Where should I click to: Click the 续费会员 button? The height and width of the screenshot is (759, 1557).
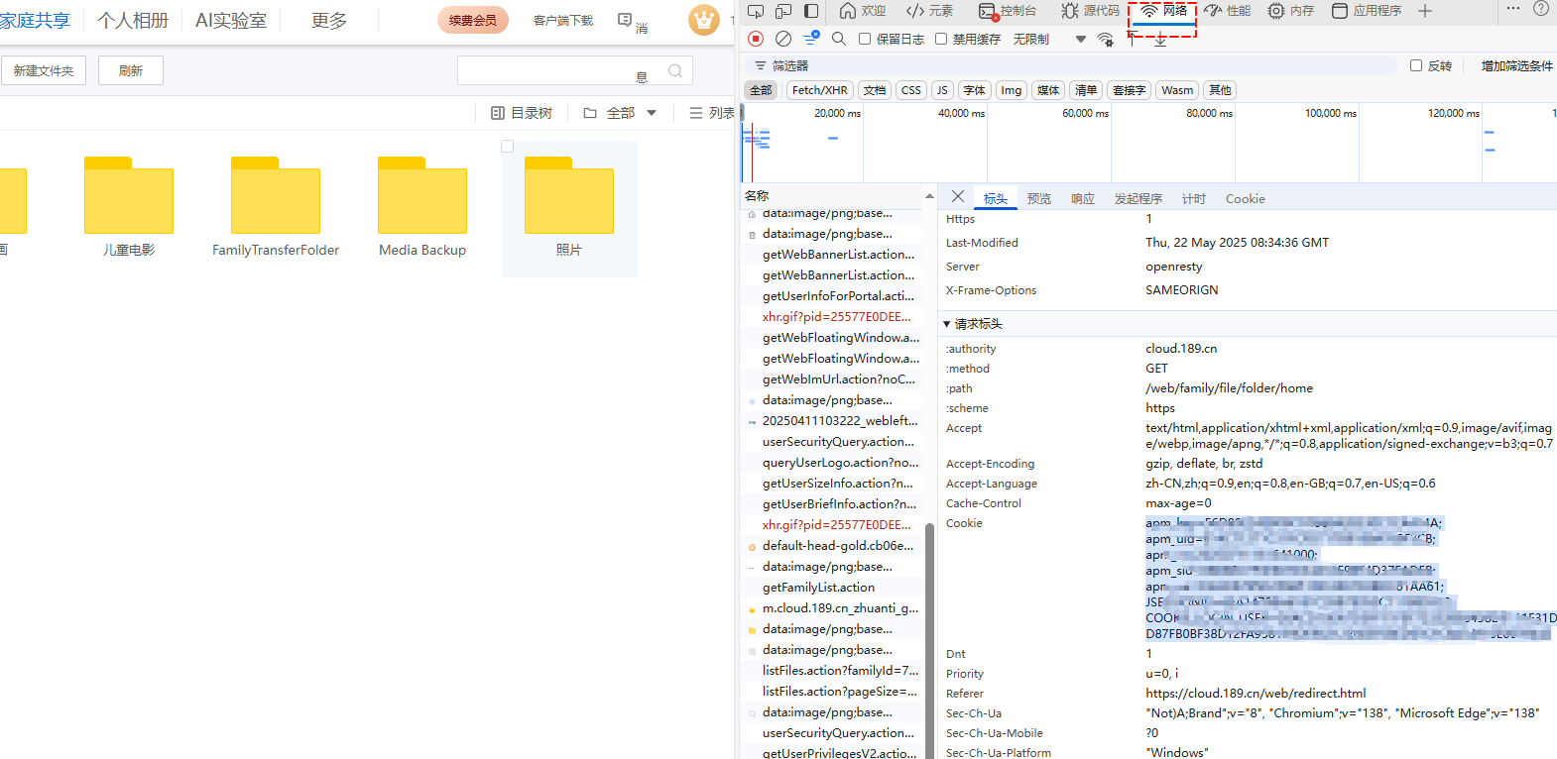pyautogui.click(x=473, y=20)
